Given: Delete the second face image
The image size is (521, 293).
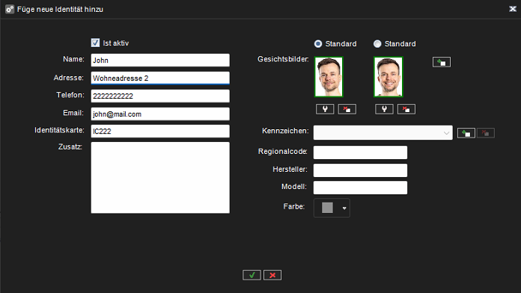Looking at the screenshot, I should tap(406, 109).
